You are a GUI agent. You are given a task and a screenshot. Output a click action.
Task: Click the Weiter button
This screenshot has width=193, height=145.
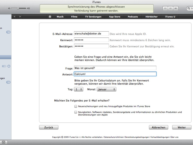(x=182, y=127)
